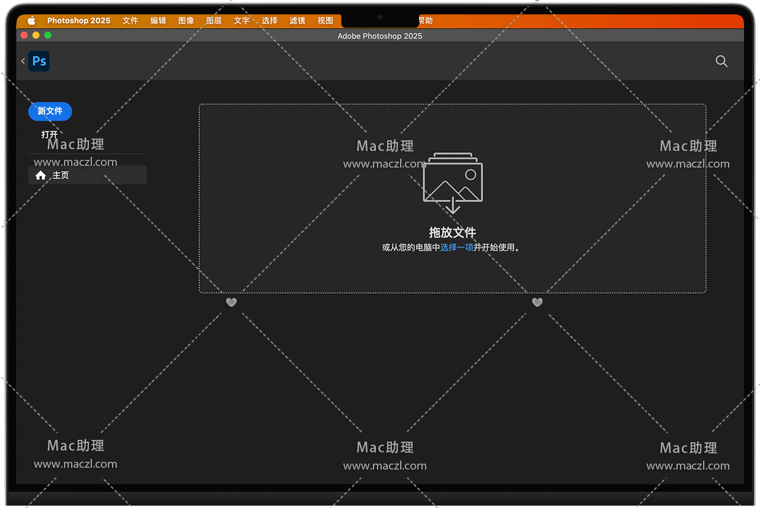Click the search magnifier icon
Screen dimensions: 760x508
[721, 61]
